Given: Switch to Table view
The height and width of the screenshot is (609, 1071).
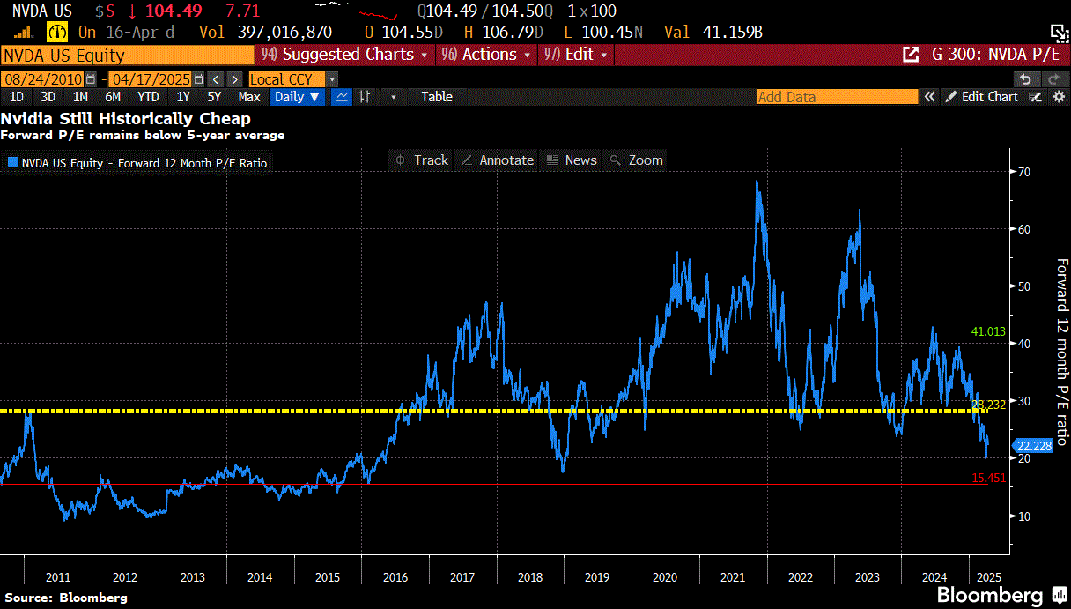Looking at the screenshot, I should click(x=437, y=97).
